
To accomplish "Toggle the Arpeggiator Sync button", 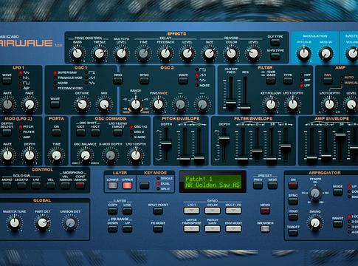I will coord(293,201).
